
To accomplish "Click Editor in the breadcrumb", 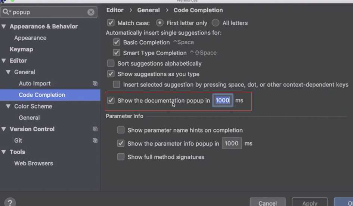I will pyautogui.click(x=115, y=10).
